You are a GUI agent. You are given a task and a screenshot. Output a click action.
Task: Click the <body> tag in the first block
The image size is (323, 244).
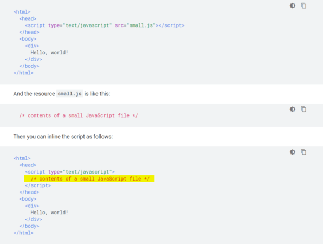pyautogui.click(x=28, y=39)
